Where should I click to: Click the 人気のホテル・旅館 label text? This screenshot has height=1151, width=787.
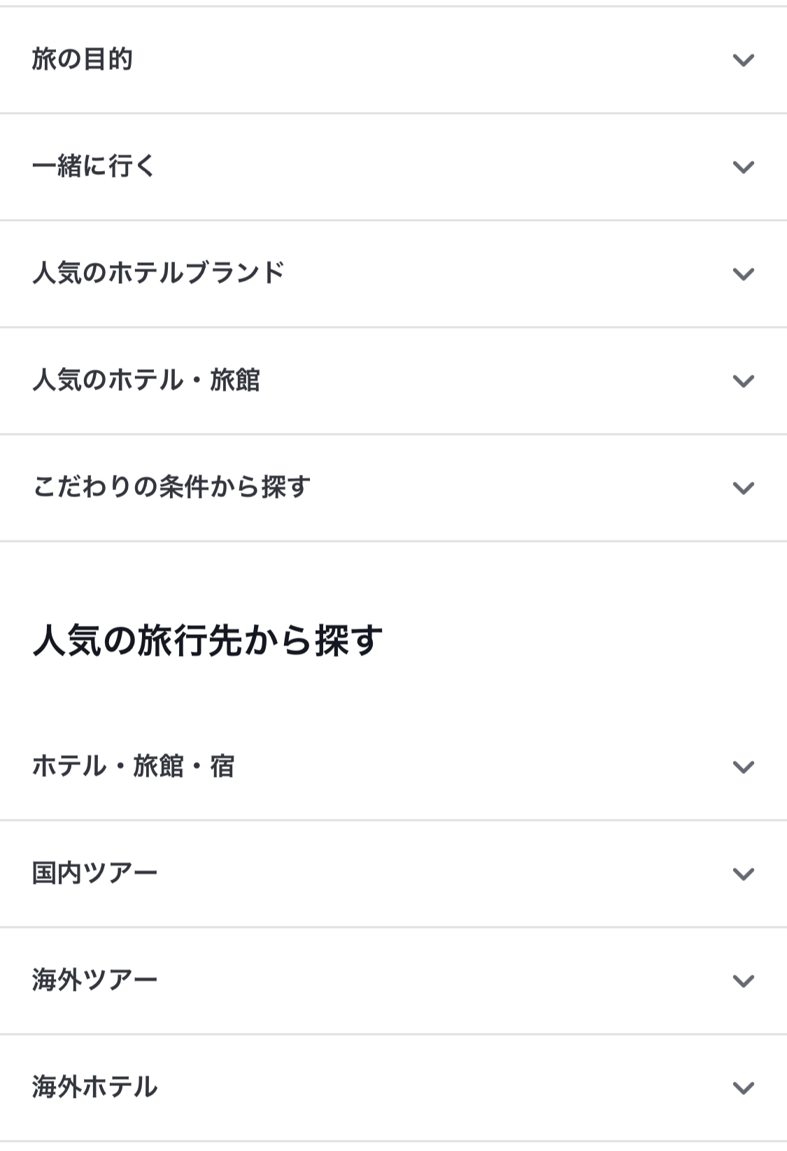146,380
